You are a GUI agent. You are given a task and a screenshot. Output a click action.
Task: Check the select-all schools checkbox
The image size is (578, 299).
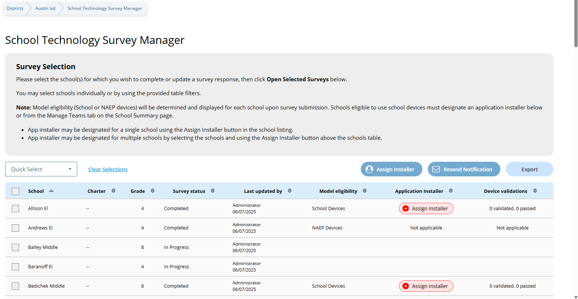click(15, 191)
